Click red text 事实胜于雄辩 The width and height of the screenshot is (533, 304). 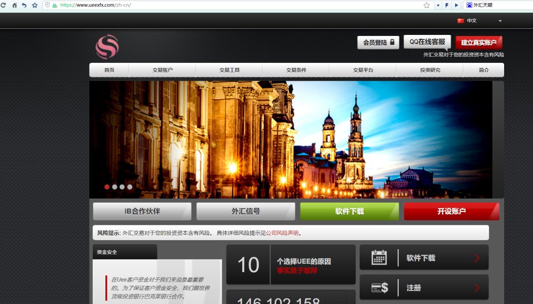[297, 271]
